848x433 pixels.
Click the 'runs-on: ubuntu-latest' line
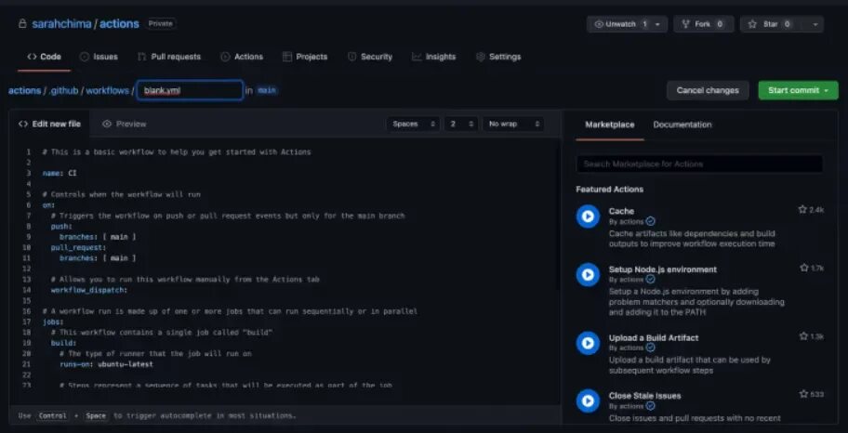tap(107, 364)
